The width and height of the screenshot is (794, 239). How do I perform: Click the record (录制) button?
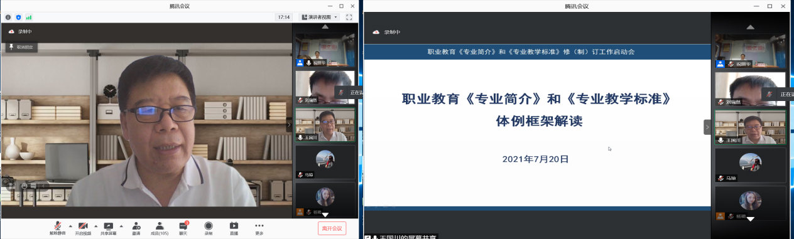tap(209, 228)
